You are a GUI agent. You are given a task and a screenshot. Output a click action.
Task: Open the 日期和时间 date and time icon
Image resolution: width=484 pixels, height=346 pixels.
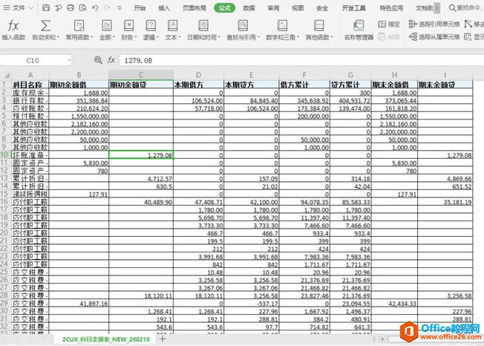[x=203, y=26]
